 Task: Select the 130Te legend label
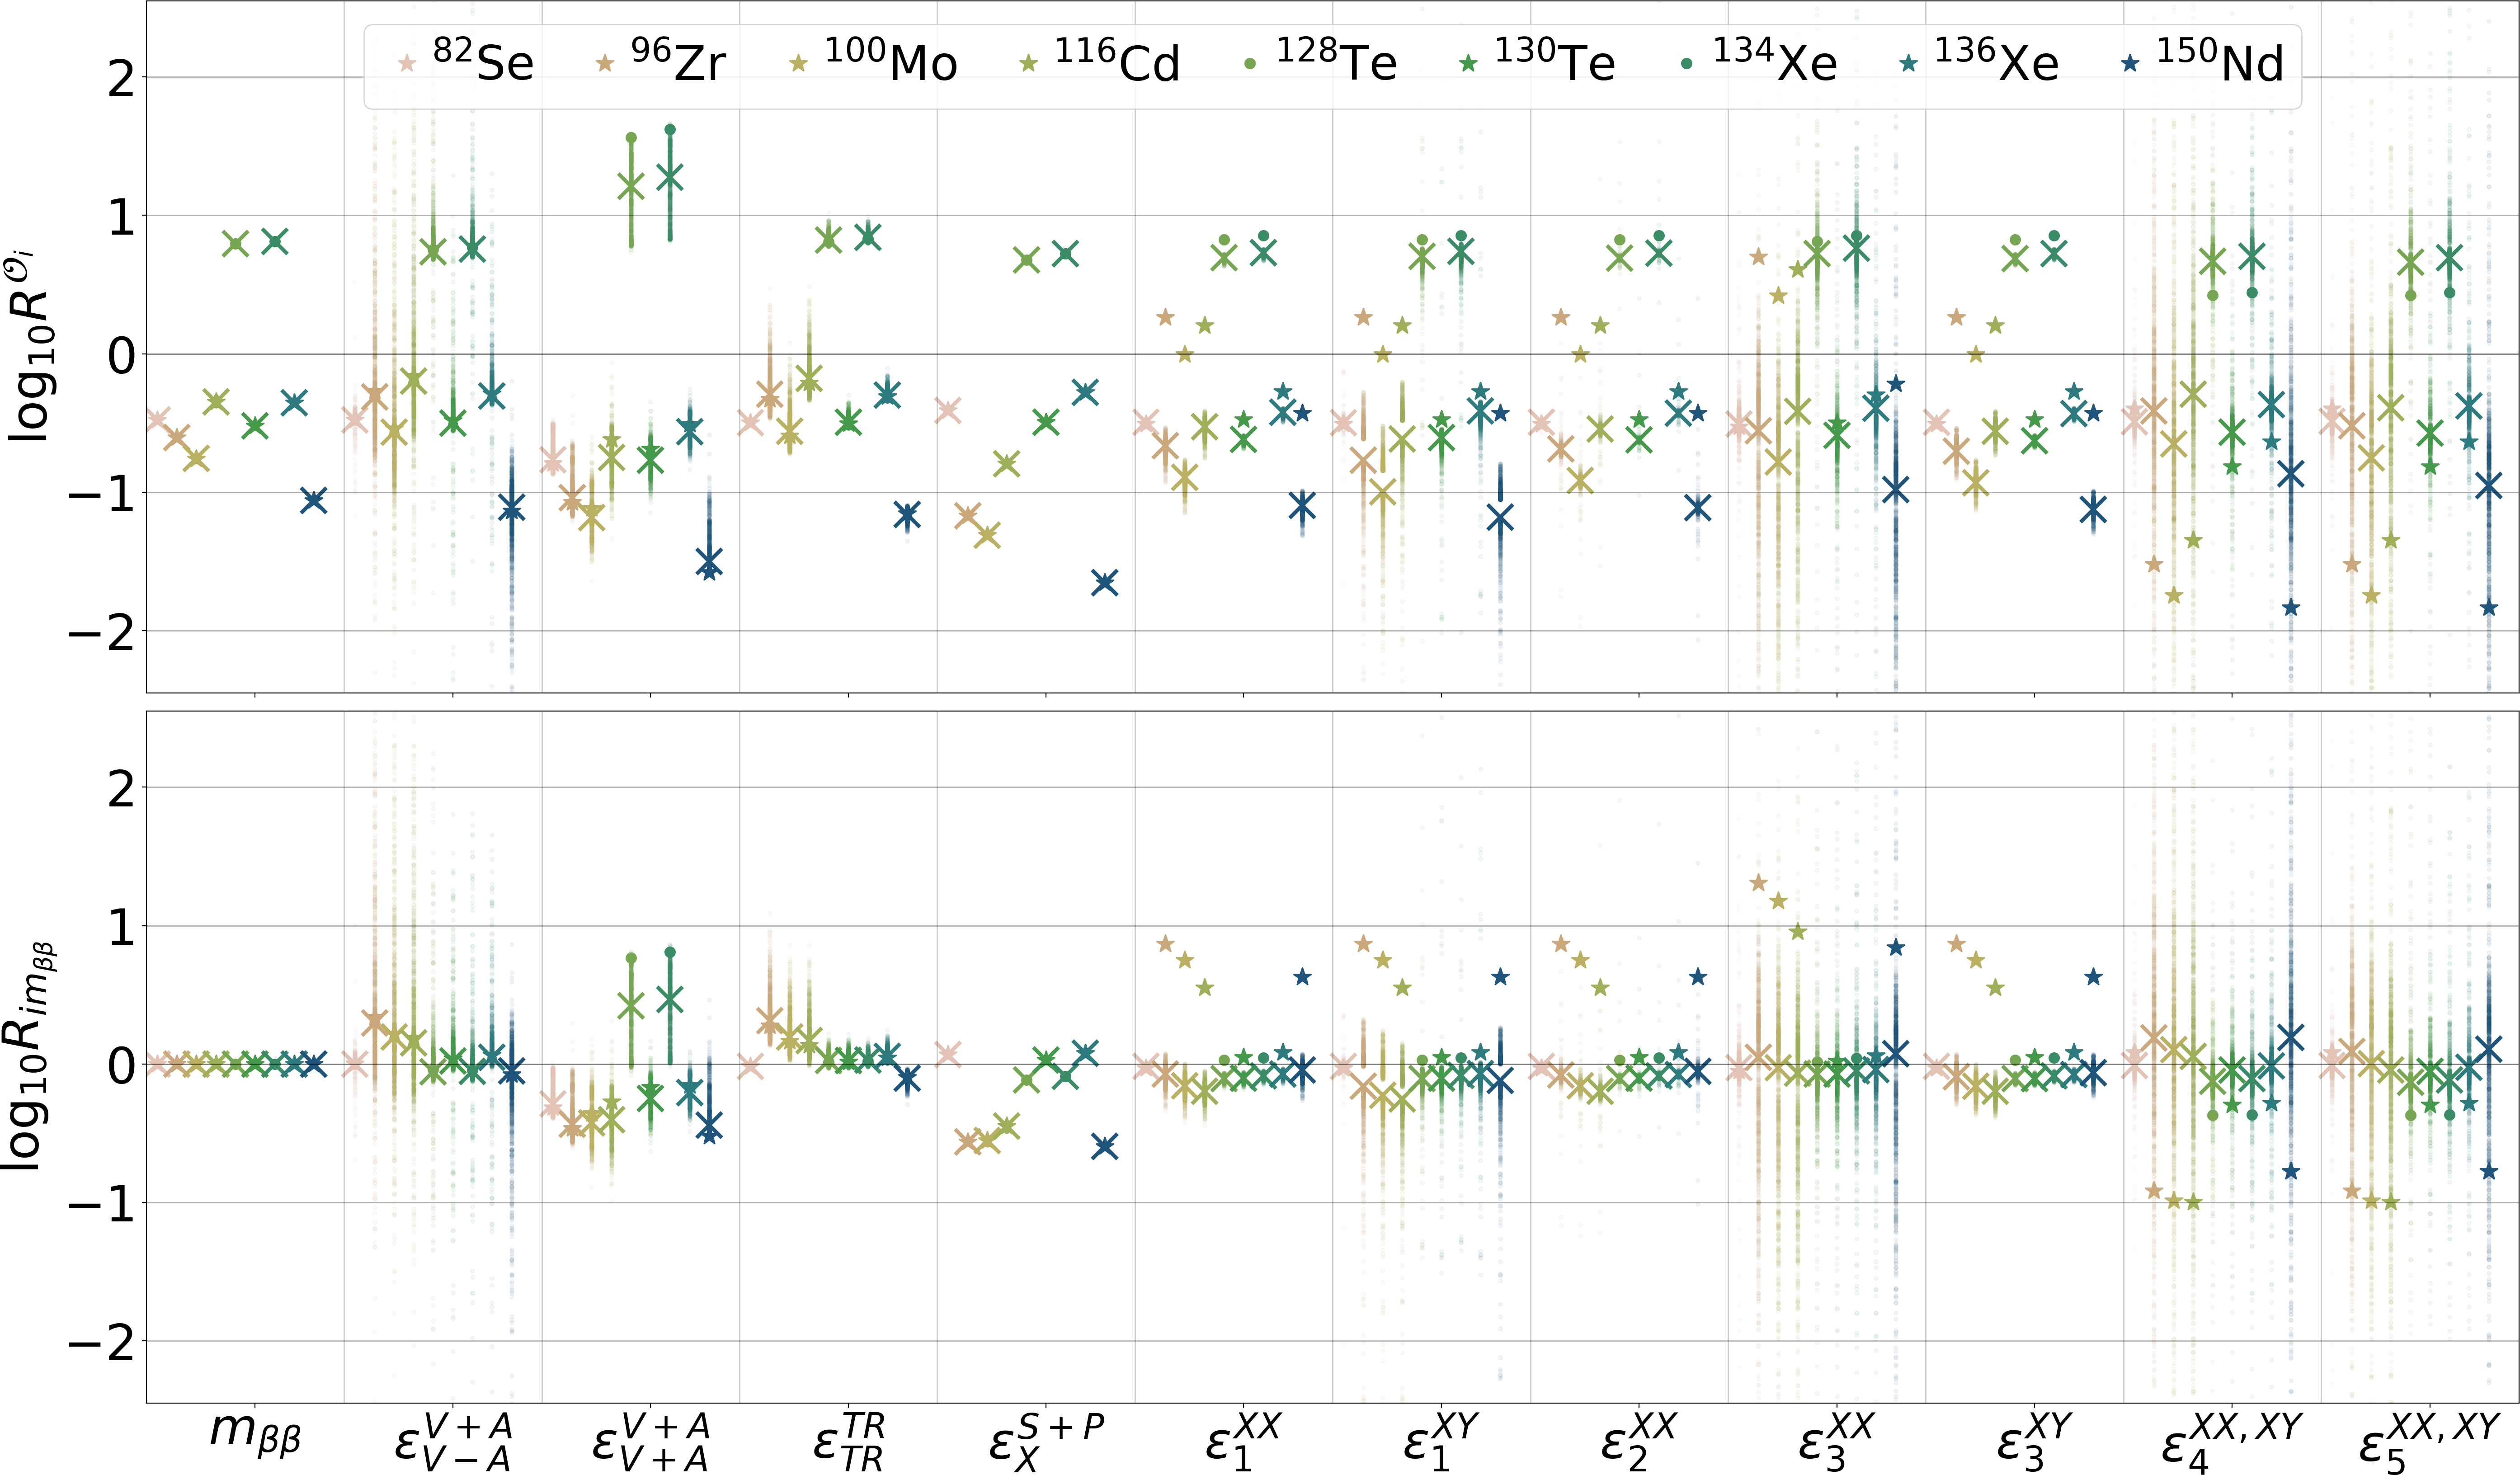click(1555, 60)
